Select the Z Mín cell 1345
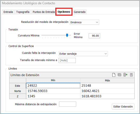This screenshot has height=114, width=140. [53, 96]
